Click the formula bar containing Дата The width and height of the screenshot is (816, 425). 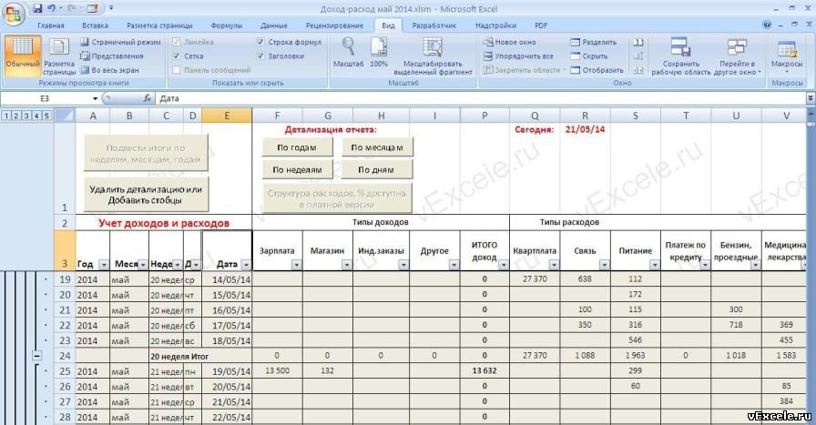(x=482, y=98)
